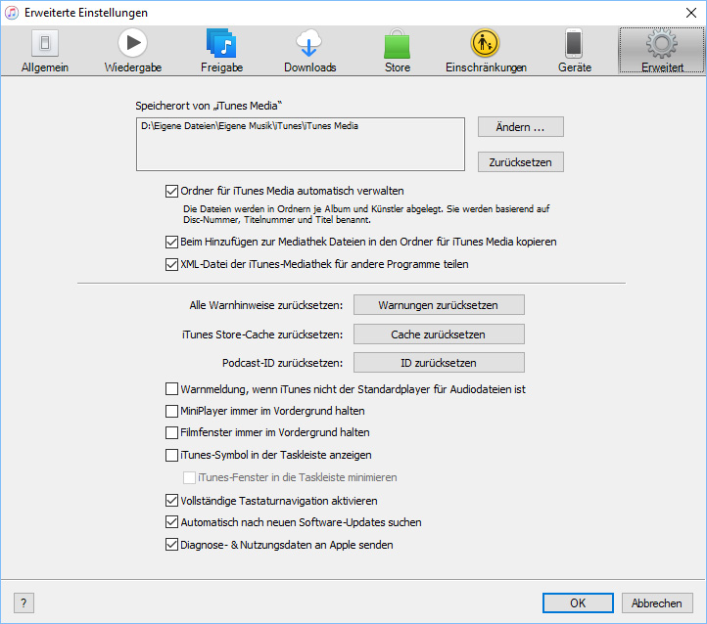The height and width of the screenshot is (624, 707).
Task: Switch to the Freigabe sharing pane
Action: click(x=221, y=51)
